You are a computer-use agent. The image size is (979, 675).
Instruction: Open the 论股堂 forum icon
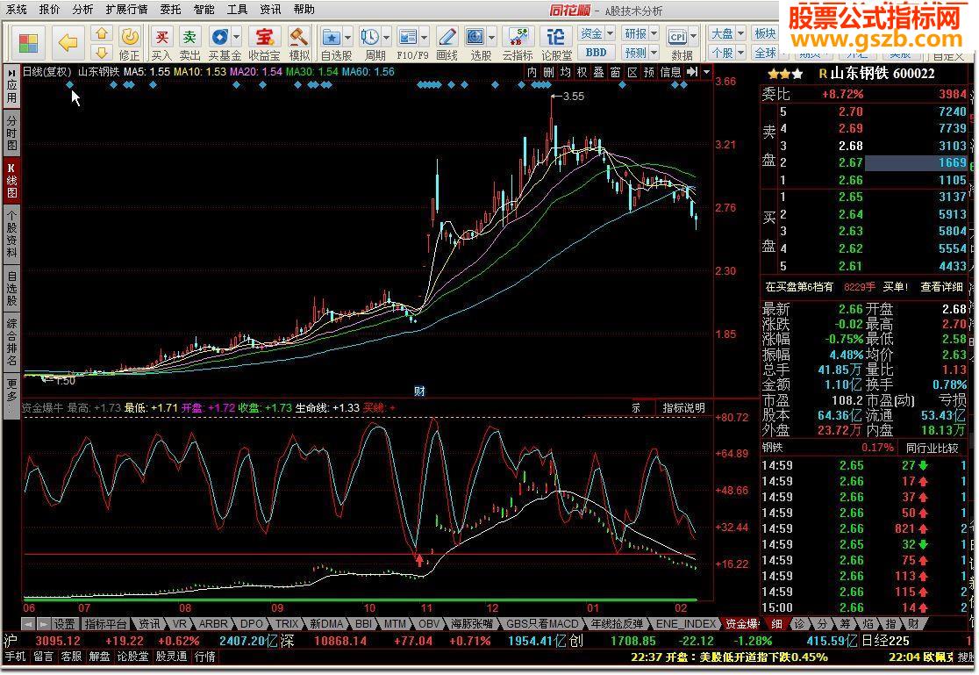555,44
